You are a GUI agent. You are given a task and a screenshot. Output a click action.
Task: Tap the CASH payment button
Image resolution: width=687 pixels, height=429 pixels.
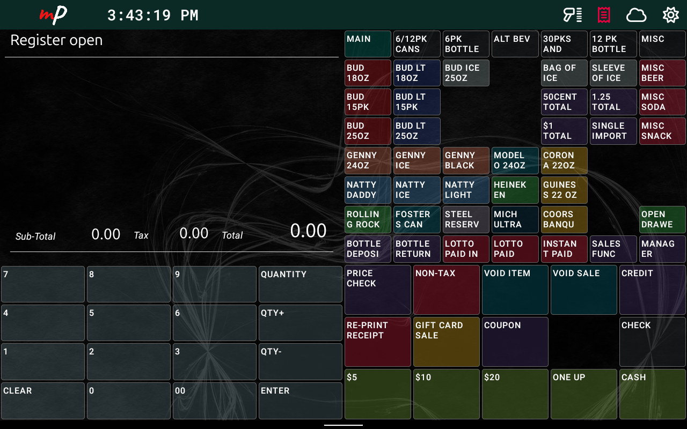tap(652, 394)
